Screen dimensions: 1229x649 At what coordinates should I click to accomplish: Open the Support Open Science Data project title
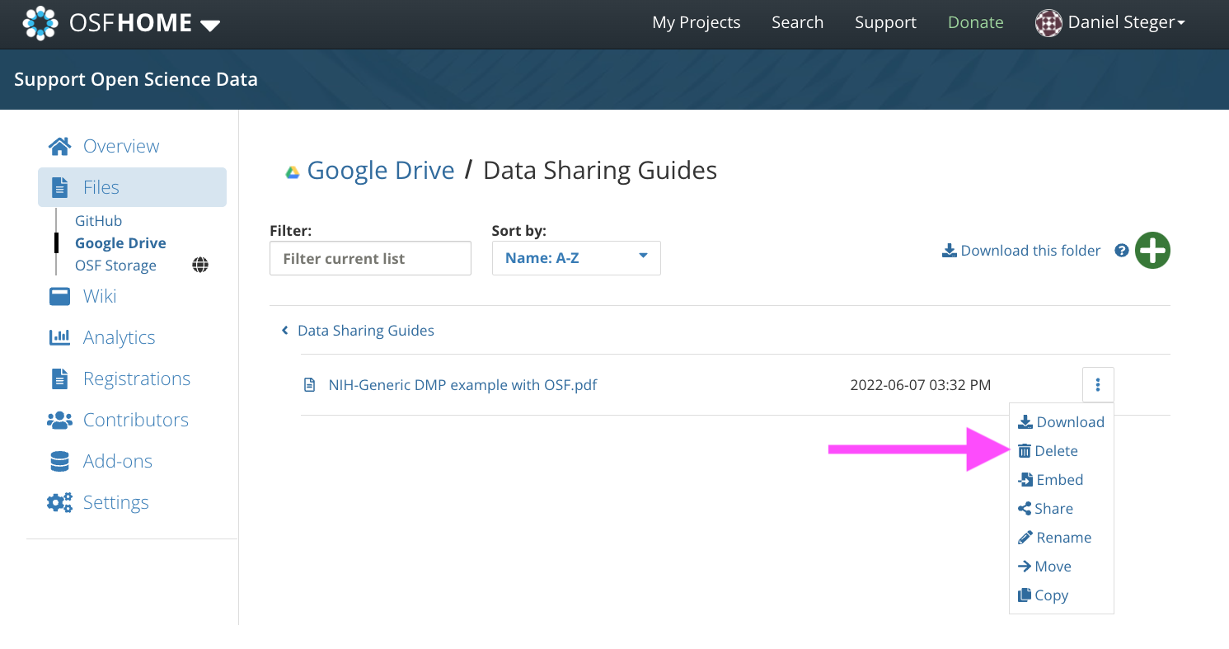point(136,79)
